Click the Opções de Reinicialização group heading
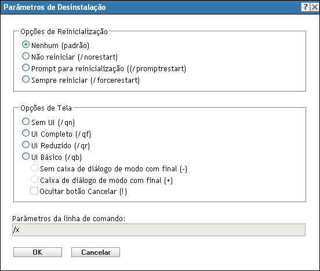 tap(64, 32)
